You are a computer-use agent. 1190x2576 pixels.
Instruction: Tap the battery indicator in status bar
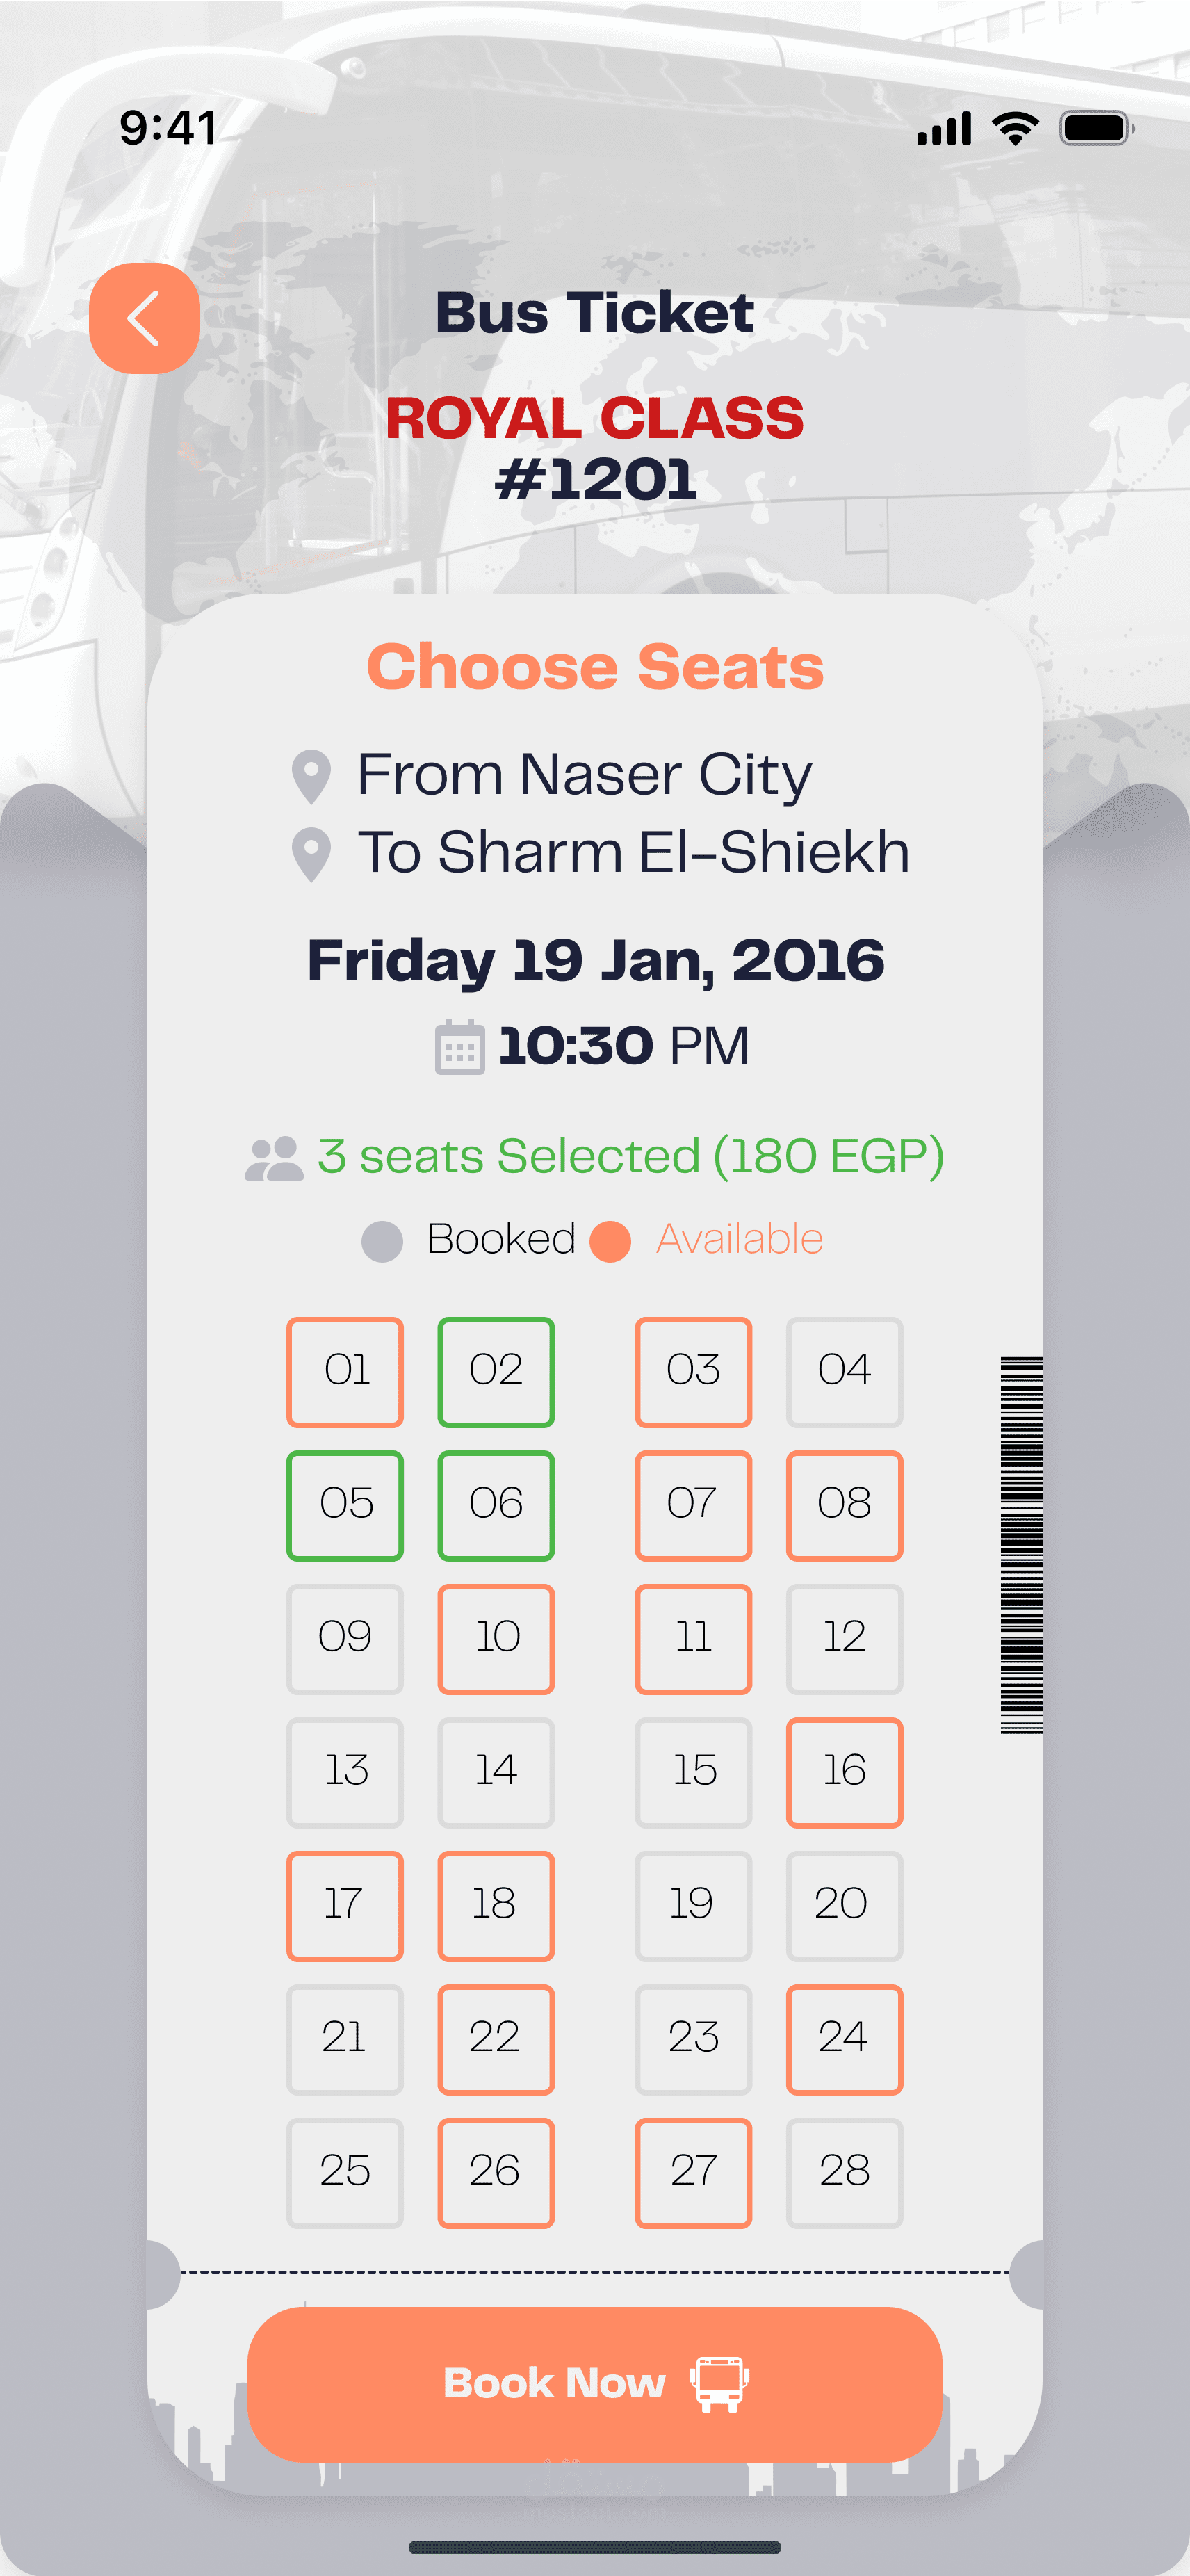pyautogui.click(x=1097, y=129)
